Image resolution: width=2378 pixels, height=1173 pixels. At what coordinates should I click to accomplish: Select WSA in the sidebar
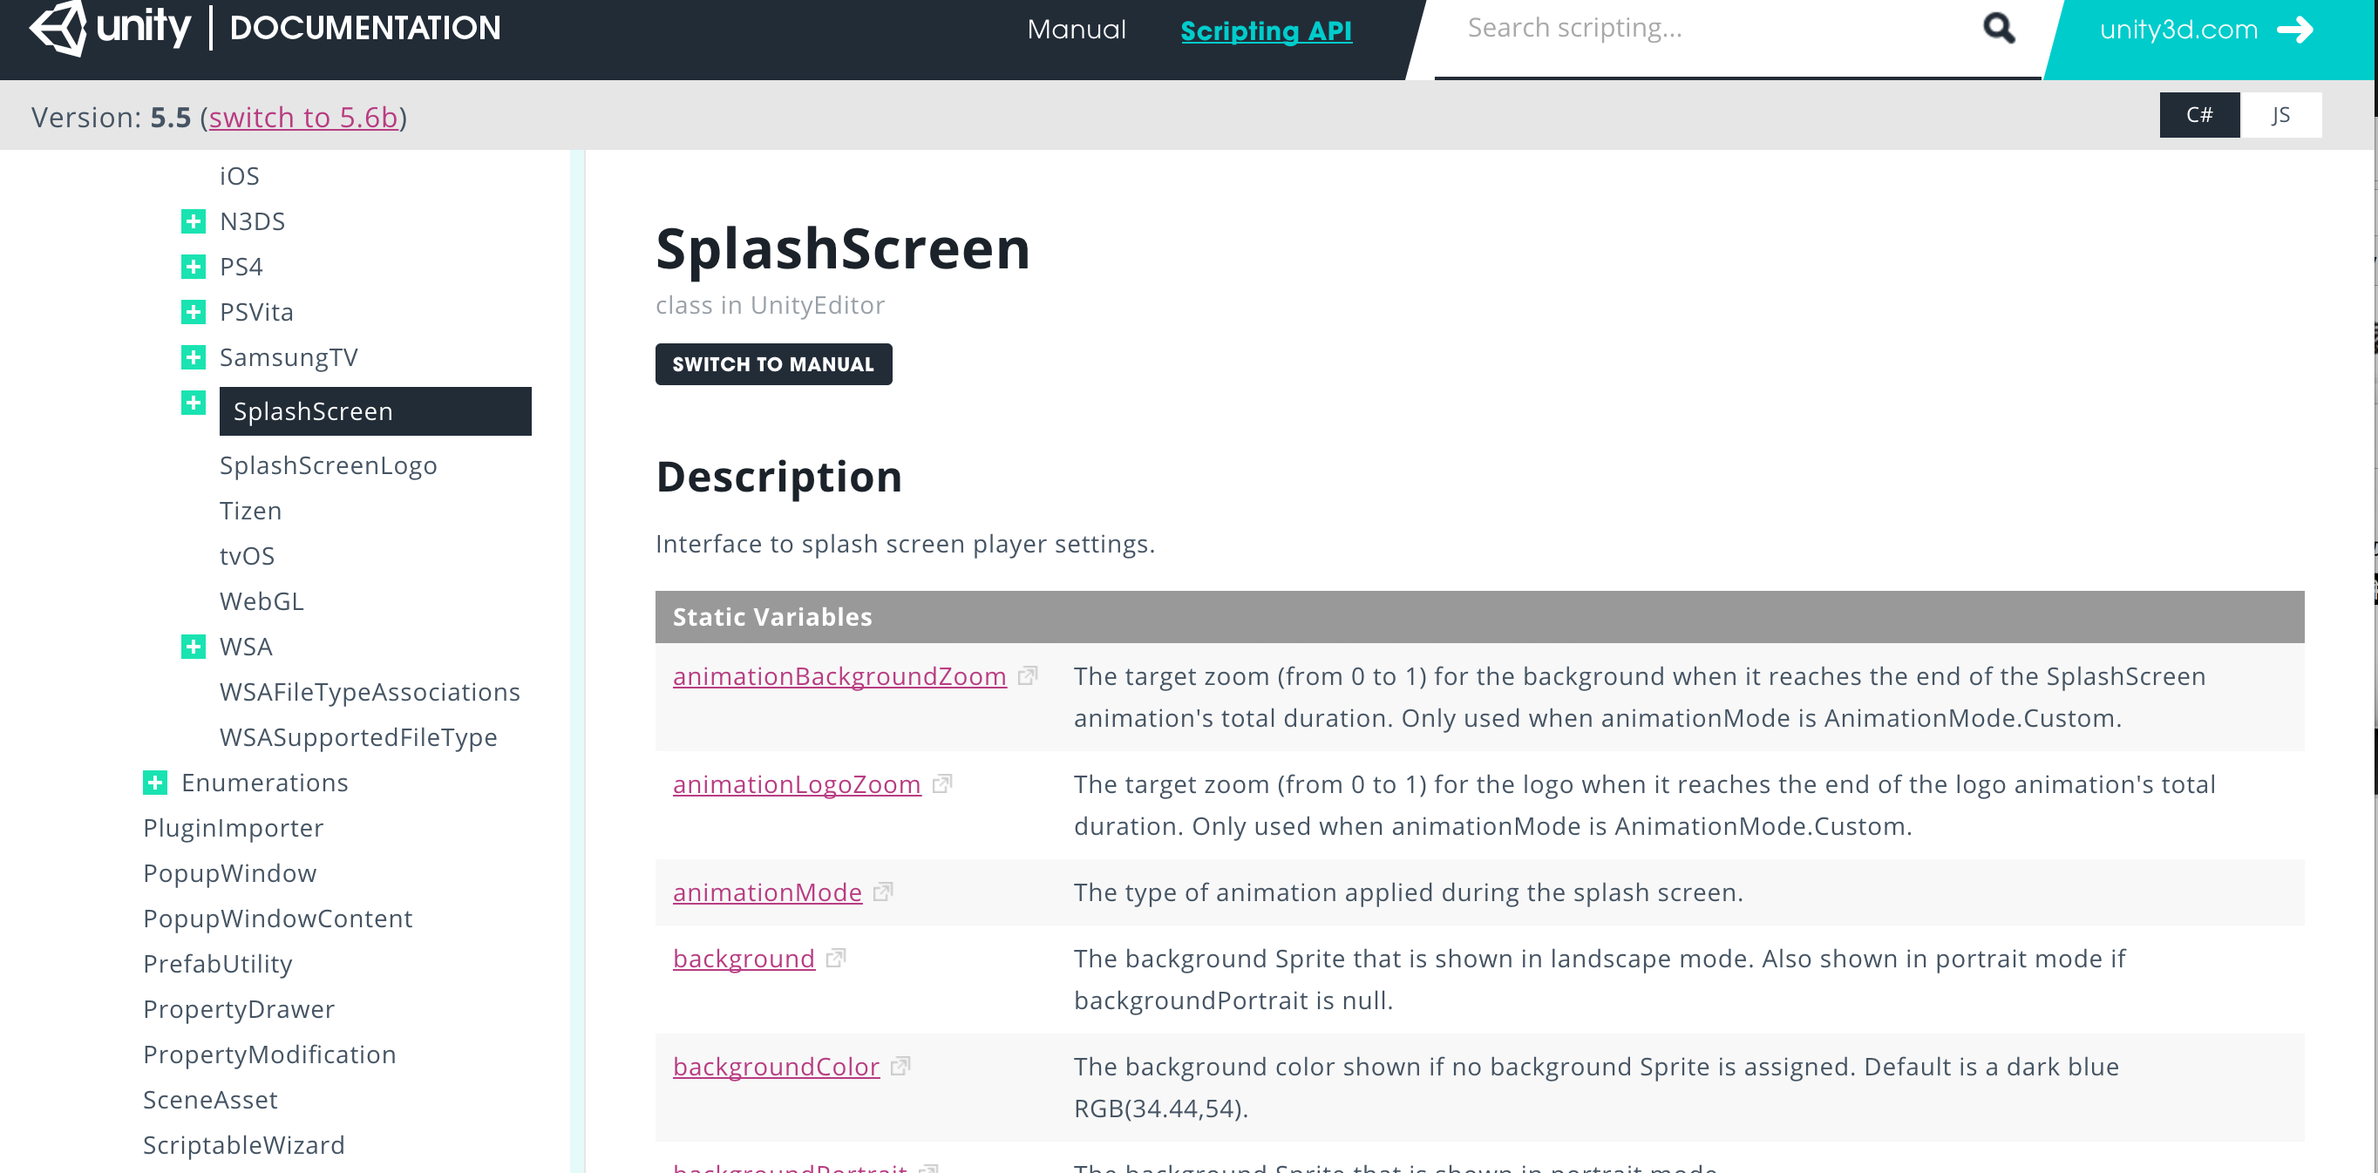(246, 647)
